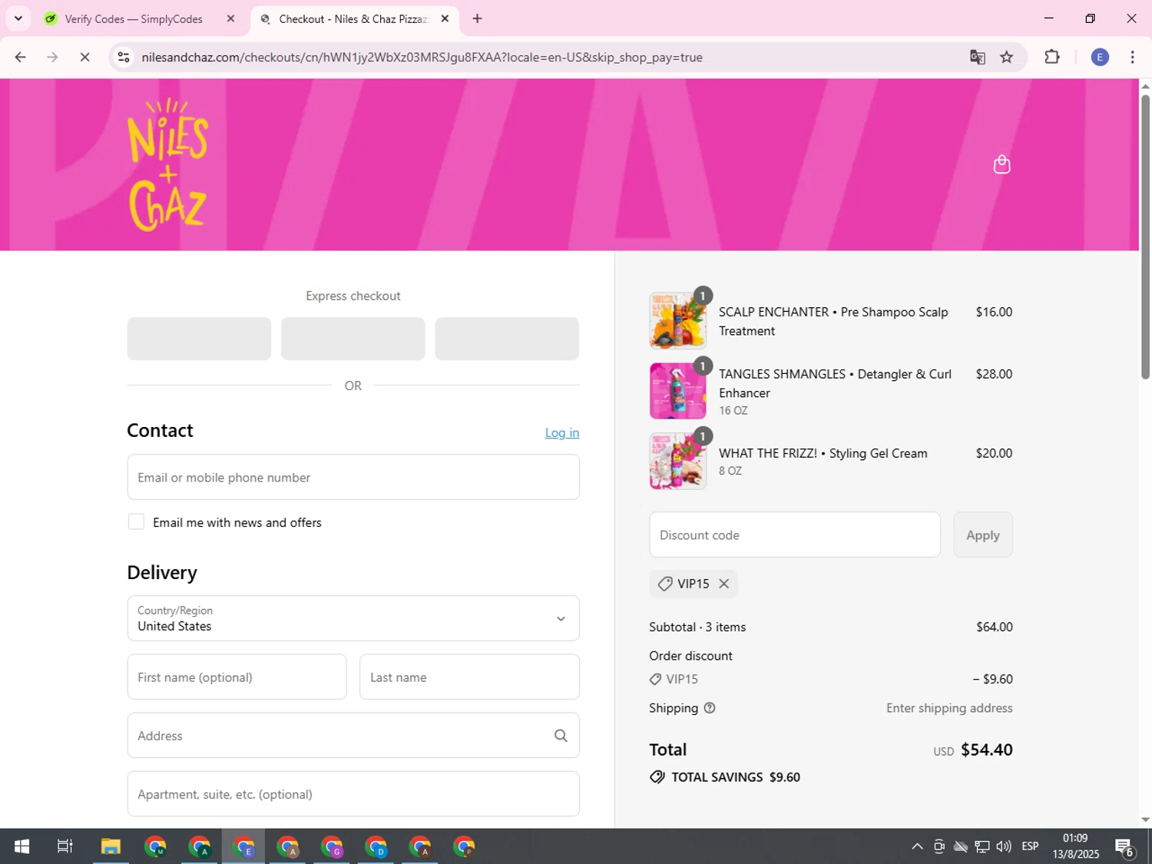This screenshot has height=864, width=1152.
Task: Click the Enter shipping address text
Action: coord(949,708)
